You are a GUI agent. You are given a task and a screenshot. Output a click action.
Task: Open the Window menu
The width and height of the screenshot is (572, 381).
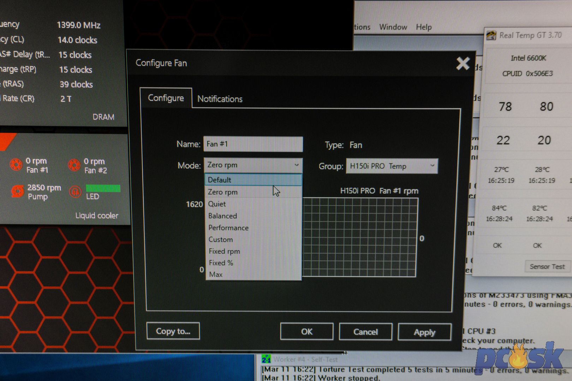393,27
